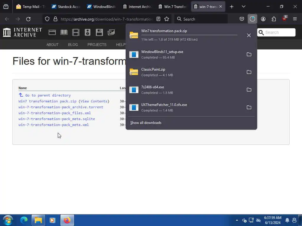The width and height of the screenshot is (302, 226).
Task: Show hidden system tray icons arrow
Action: [x=237, y=220]
